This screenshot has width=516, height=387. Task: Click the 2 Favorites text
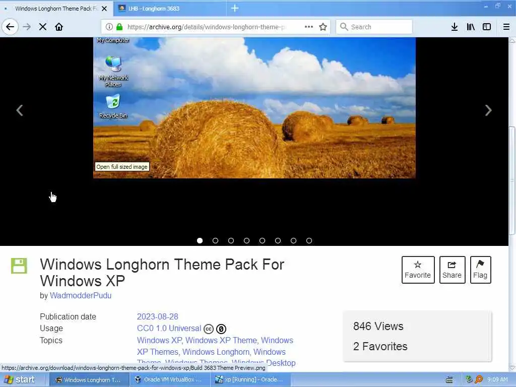(380, 346)
